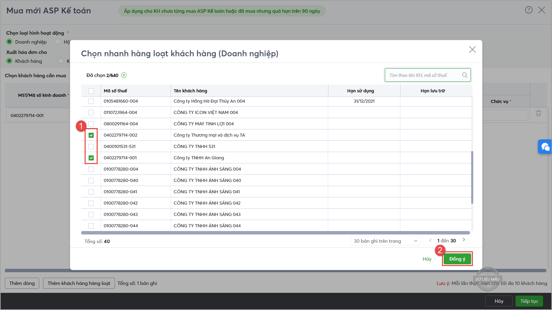This screenshot has height=310, width=552.
Task: Delete row with trash icon
Action: [539, 113]
